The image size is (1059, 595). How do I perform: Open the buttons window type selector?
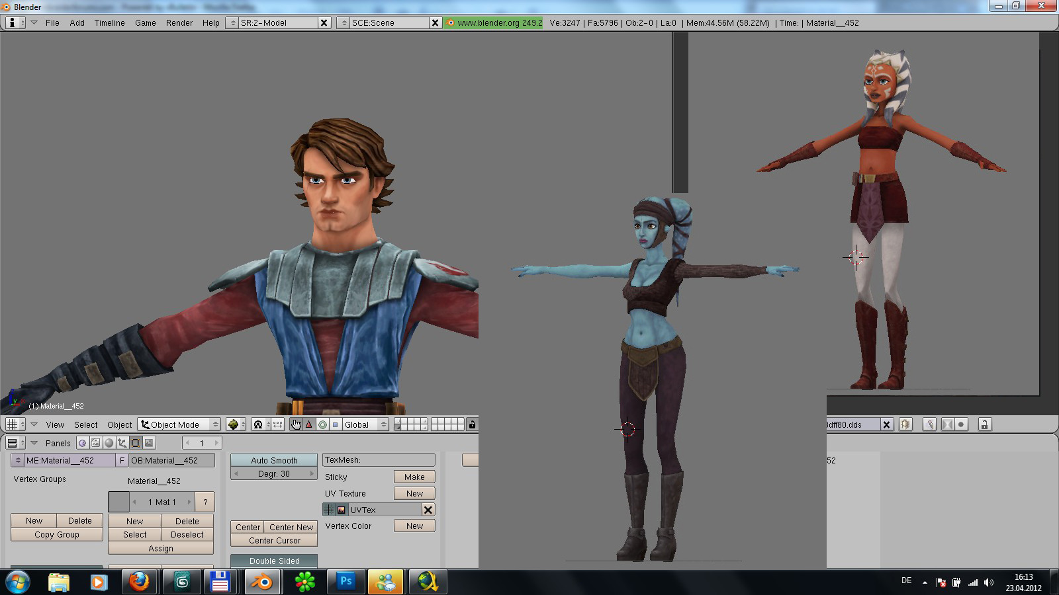(x=15, y=443)
